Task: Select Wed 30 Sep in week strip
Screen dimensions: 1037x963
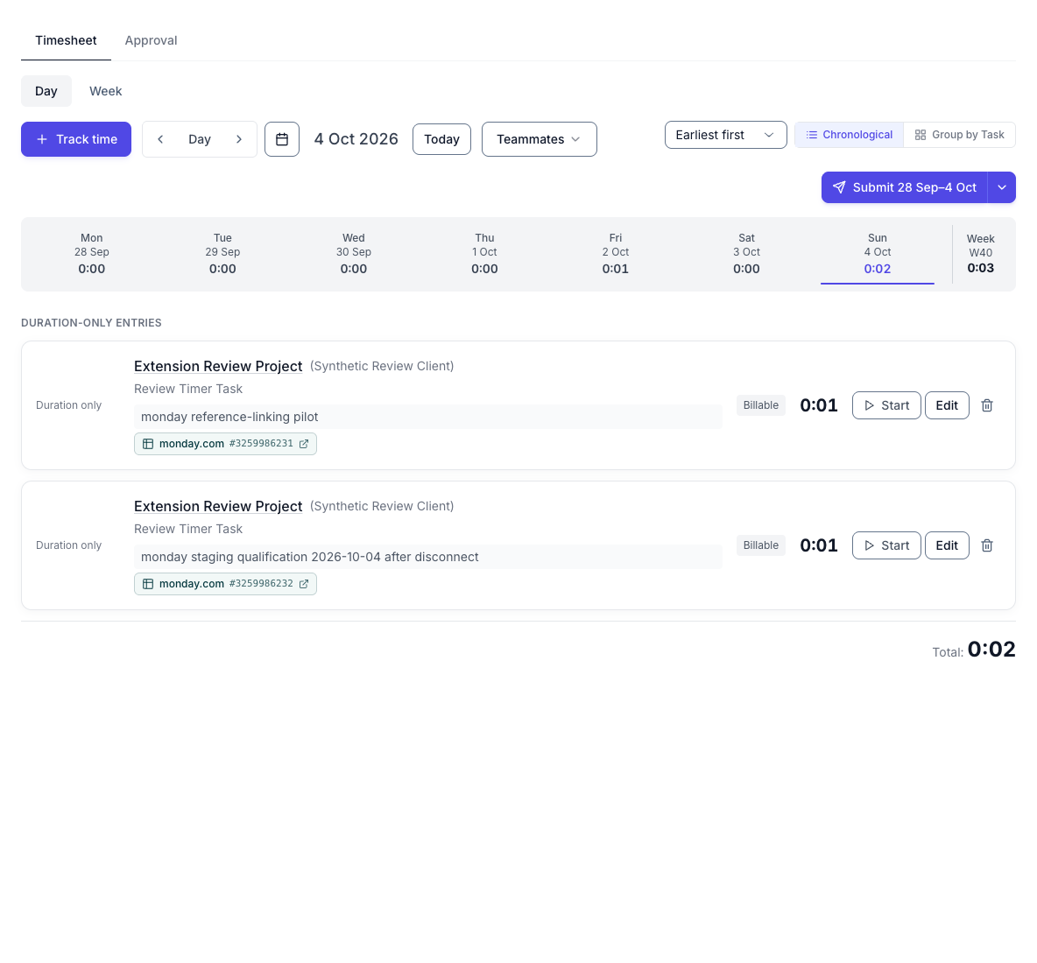Action: pyautogui.click(x=354, y=254)
